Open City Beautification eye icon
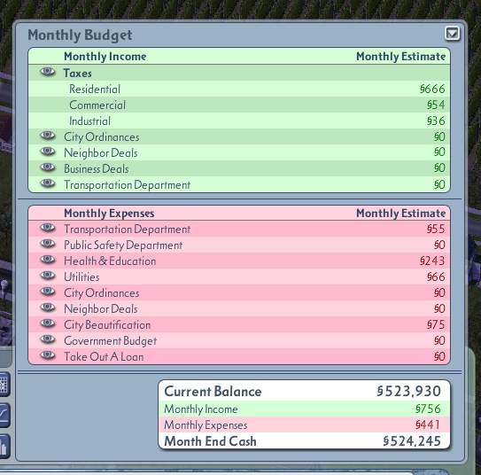 [x=48, y=323]
